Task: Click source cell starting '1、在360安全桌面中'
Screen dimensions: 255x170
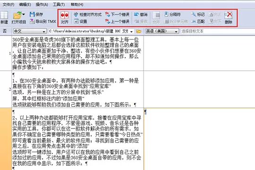Action: click(x=77, y=89)
